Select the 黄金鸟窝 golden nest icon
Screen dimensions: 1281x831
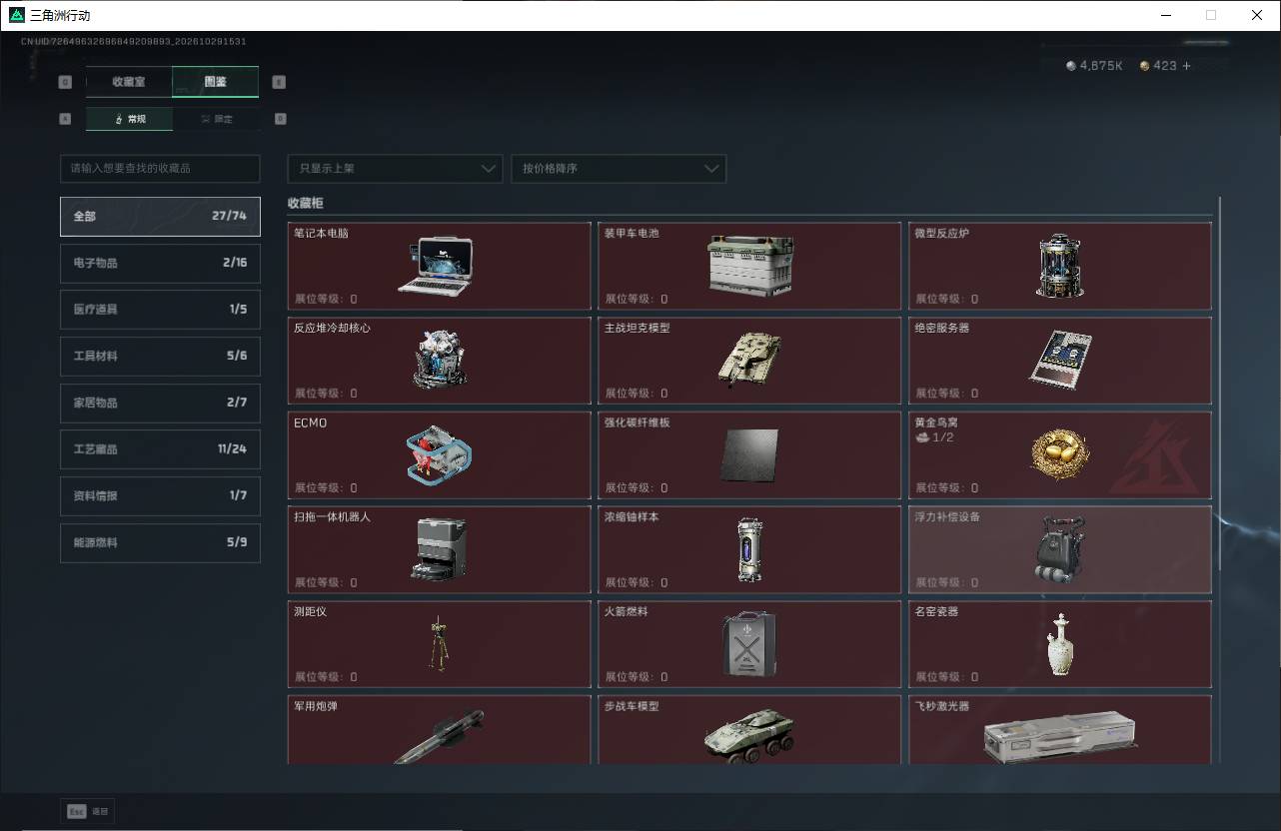[1059, 454]
